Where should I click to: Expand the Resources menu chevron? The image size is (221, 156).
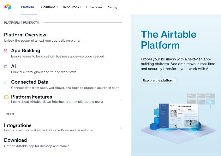point(81,7)
